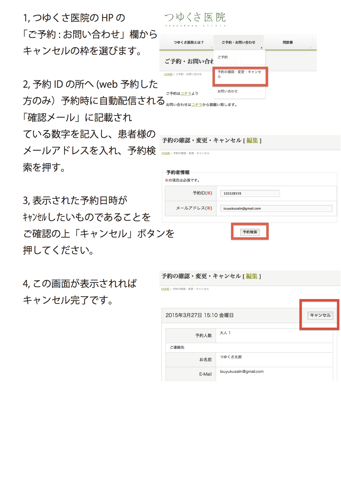Select お問い合わせ in the dropdown menu
Screen dimensions: 341x480
point(228,91)
